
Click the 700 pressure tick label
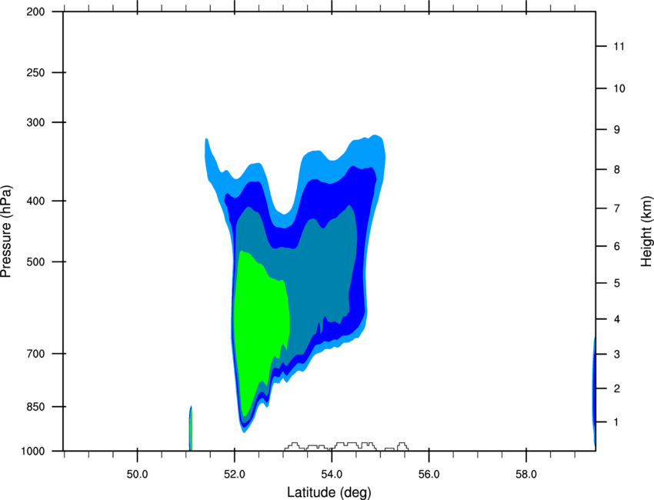[35, 353]
